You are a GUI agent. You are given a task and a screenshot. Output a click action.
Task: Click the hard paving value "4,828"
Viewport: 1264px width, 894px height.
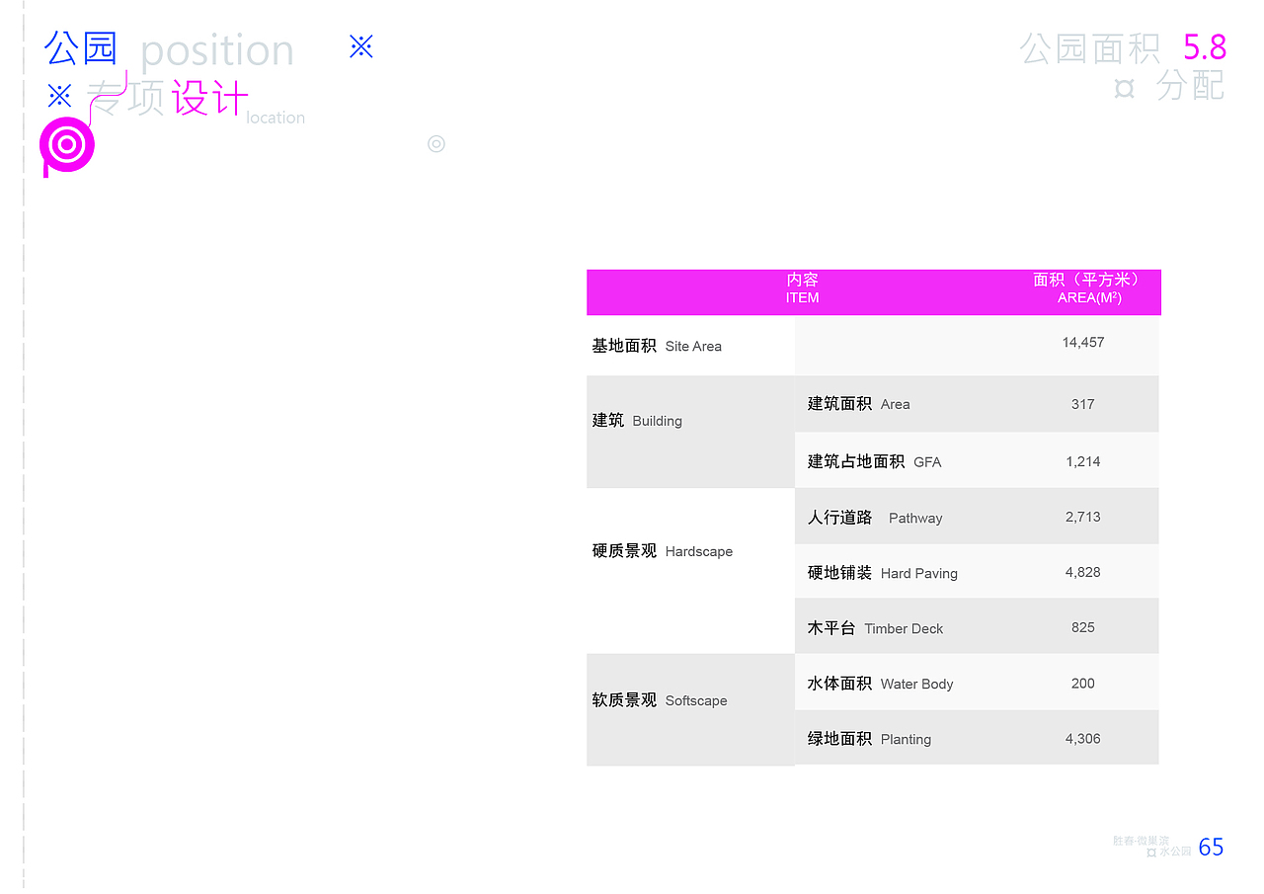(x=1083, y=572)
